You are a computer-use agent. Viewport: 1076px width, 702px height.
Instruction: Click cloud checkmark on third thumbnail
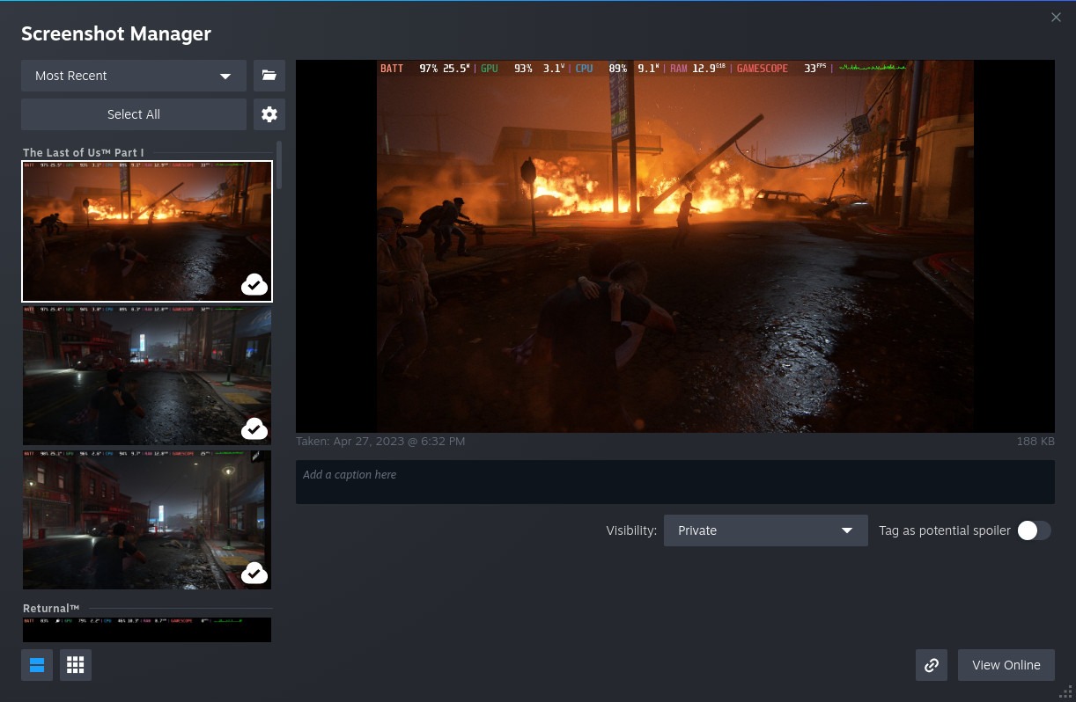[254, 573]
